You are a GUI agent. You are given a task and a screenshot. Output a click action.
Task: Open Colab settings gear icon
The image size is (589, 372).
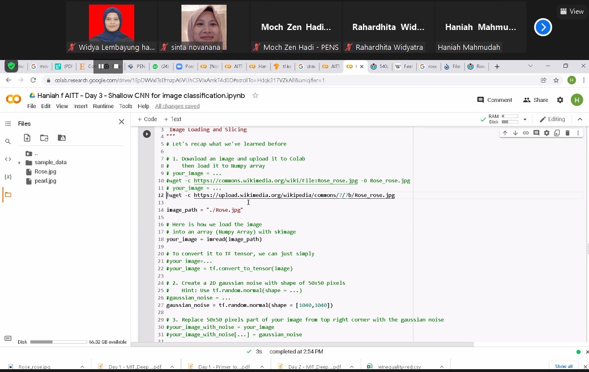pos(560,100)
